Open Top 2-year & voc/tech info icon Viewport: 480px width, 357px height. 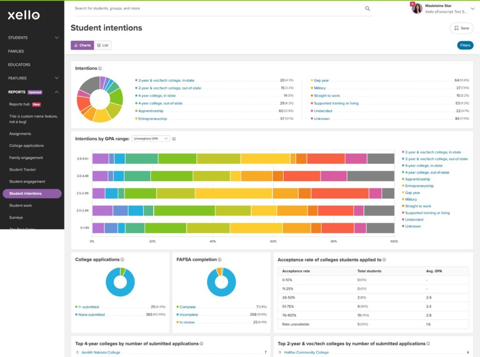tap(428, 343)
